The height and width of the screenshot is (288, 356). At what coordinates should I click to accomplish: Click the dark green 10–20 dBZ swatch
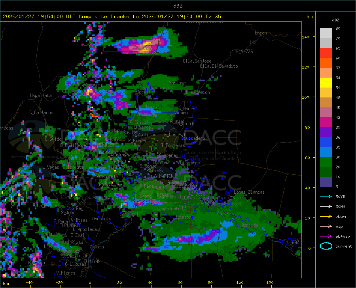pos(326,172)
